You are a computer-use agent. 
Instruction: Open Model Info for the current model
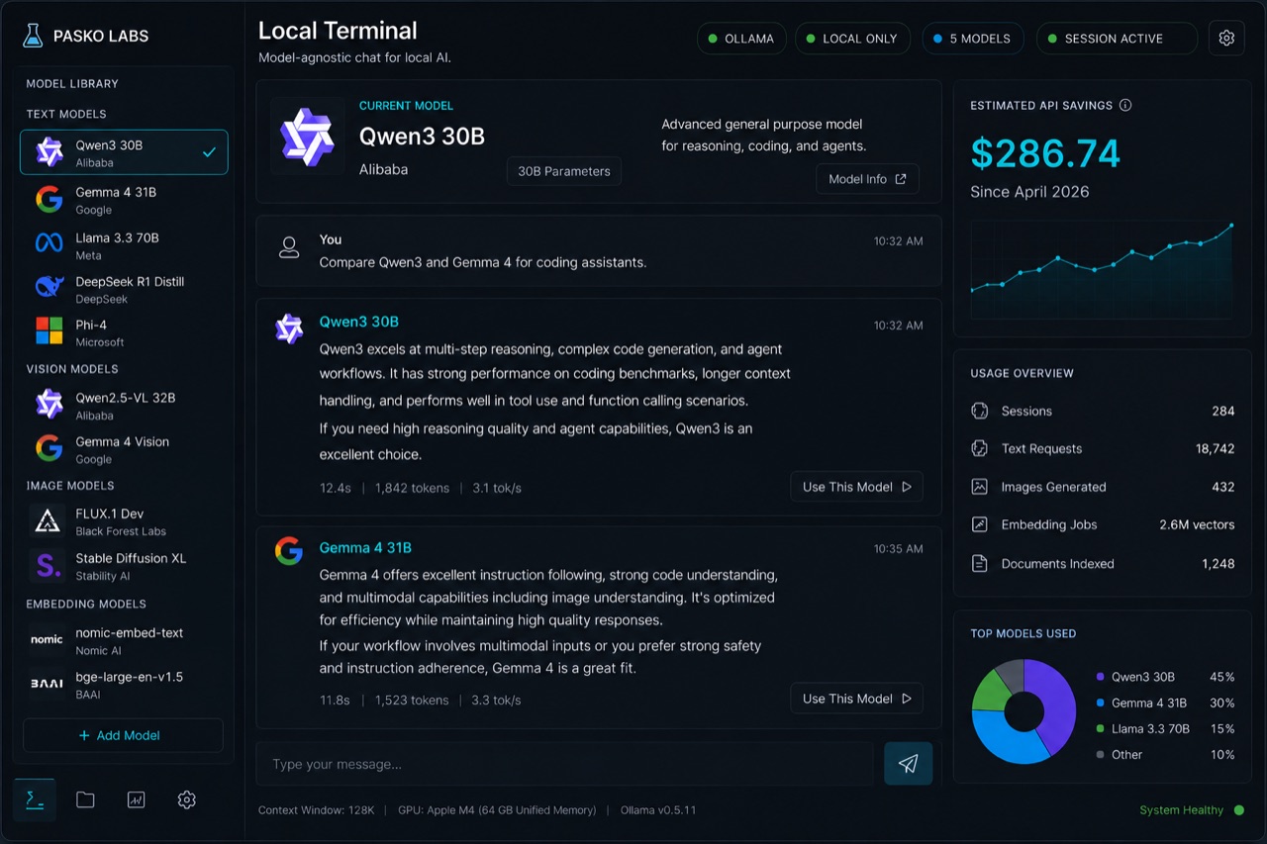click(x=867, y=179)
